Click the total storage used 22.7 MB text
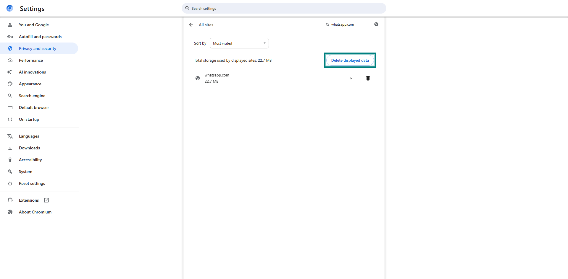This screenshot has height=279, width=568. point(233,60)
